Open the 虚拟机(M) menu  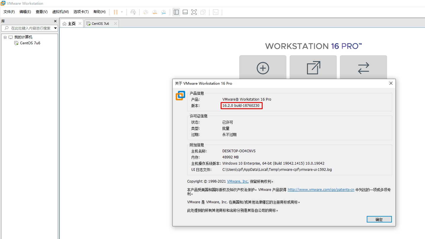tap(61, 12)
